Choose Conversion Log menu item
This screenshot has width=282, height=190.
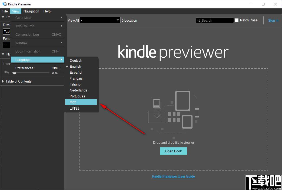pos(38,34)
